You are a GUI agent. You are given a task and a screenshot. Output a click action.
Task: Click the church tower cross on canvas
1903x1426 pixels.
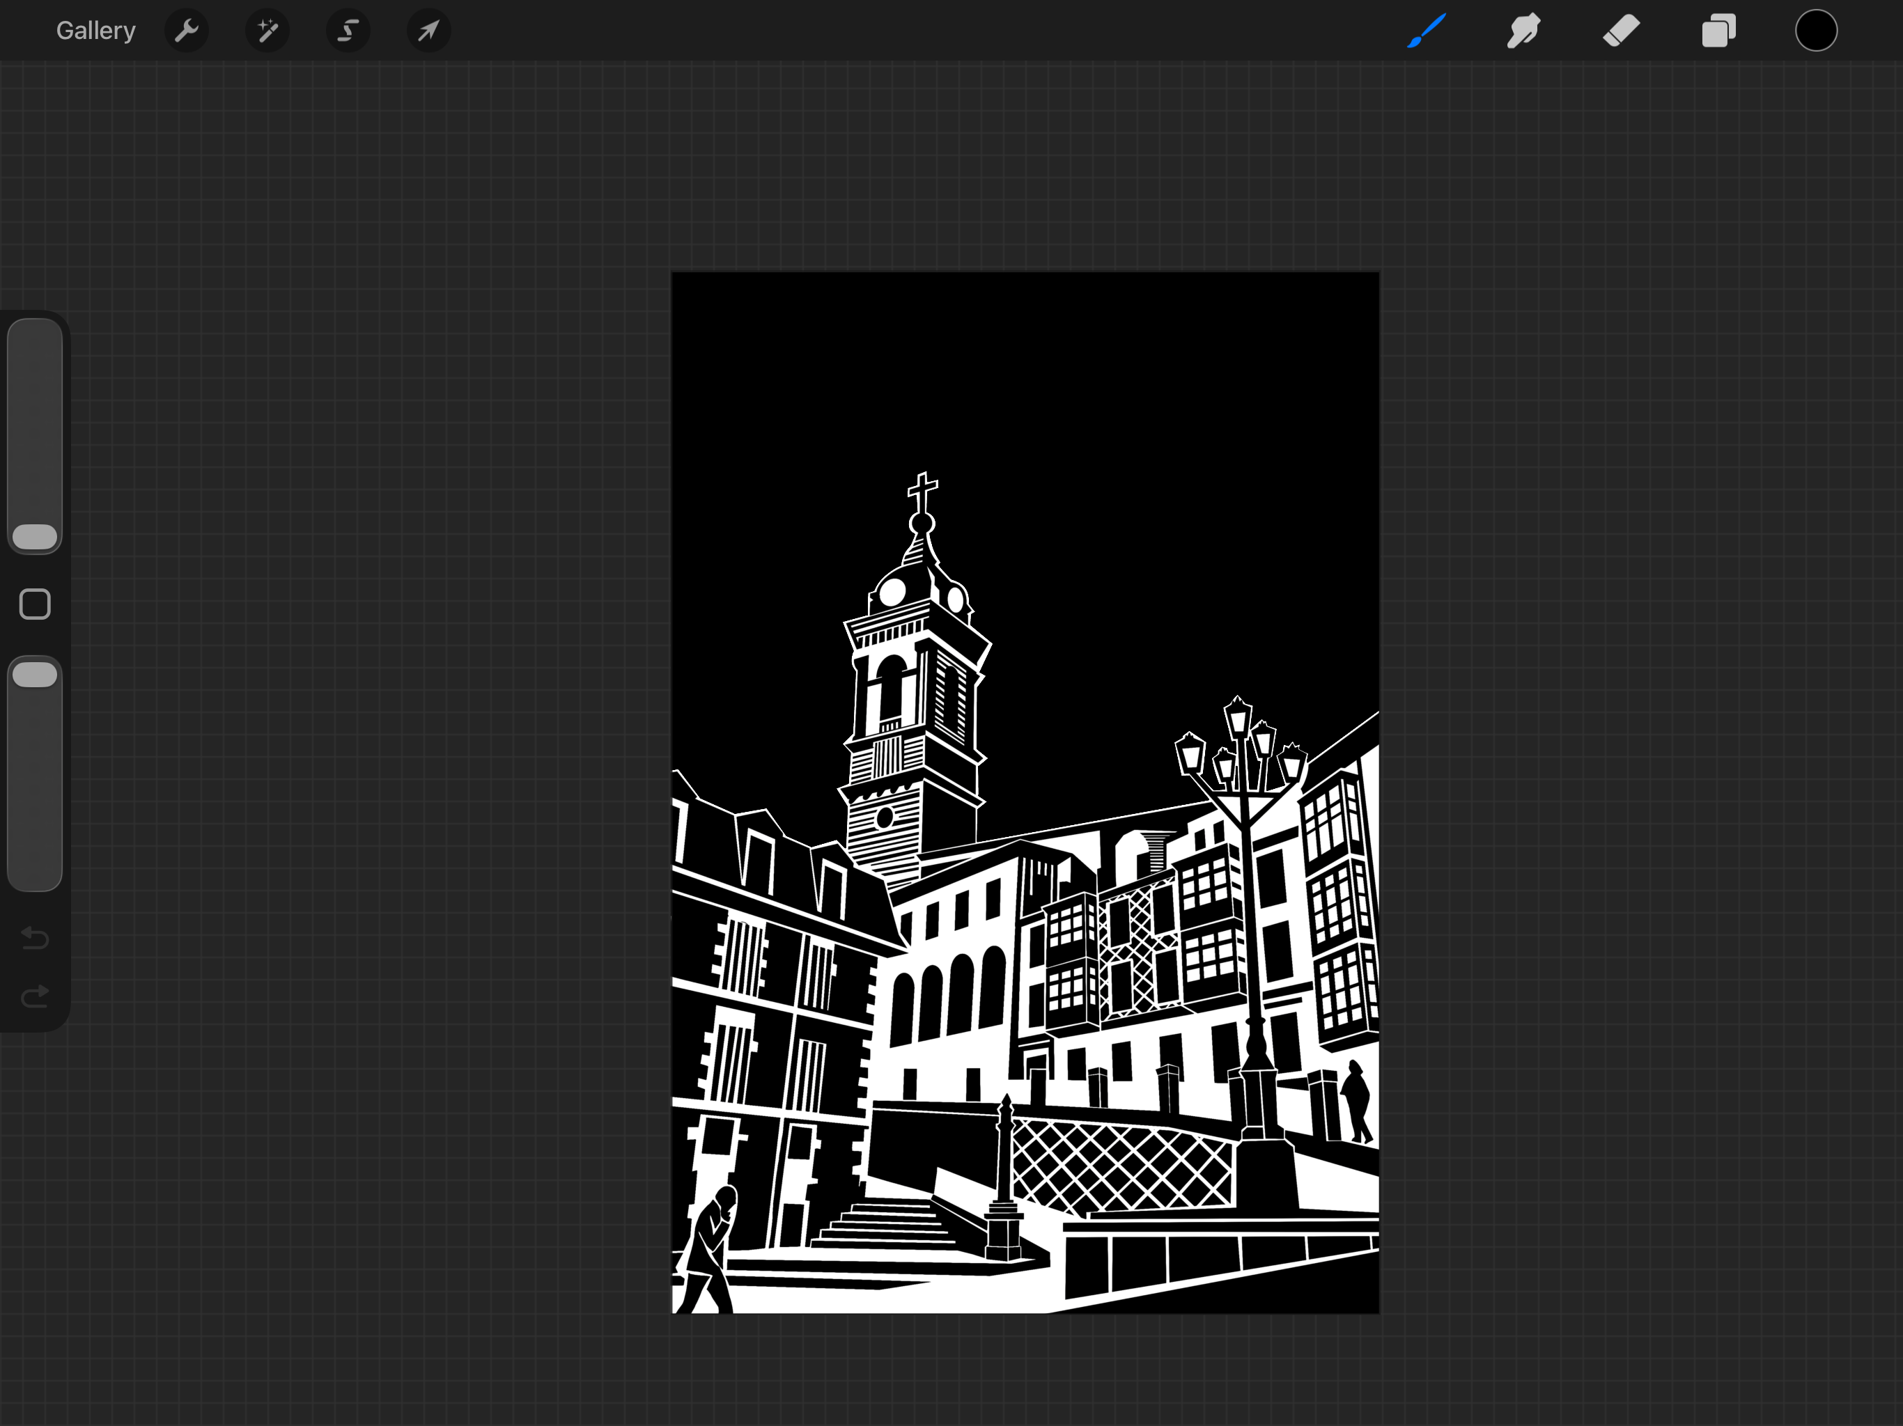pyautogui.click(x=922, y=493)
